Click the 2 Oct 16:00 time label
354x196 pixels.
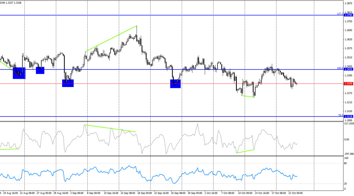click(x=211, y=193)
